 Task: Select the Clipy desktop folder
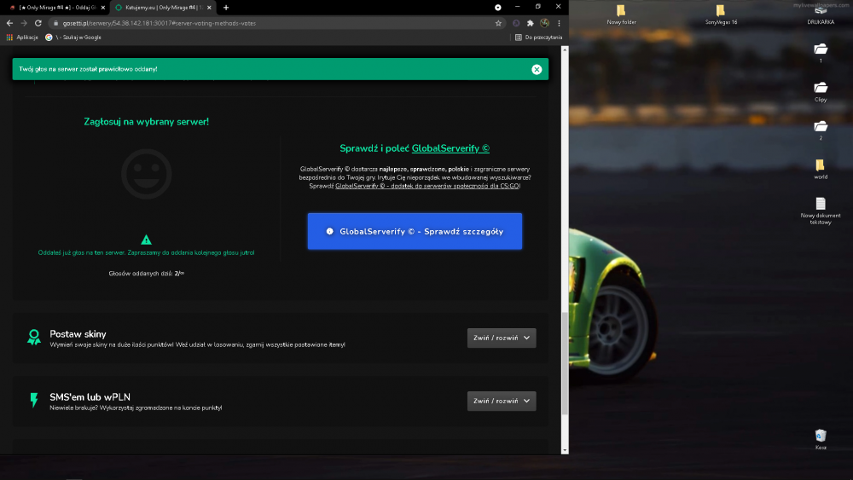pyautogui.click(x=821, y=92)
